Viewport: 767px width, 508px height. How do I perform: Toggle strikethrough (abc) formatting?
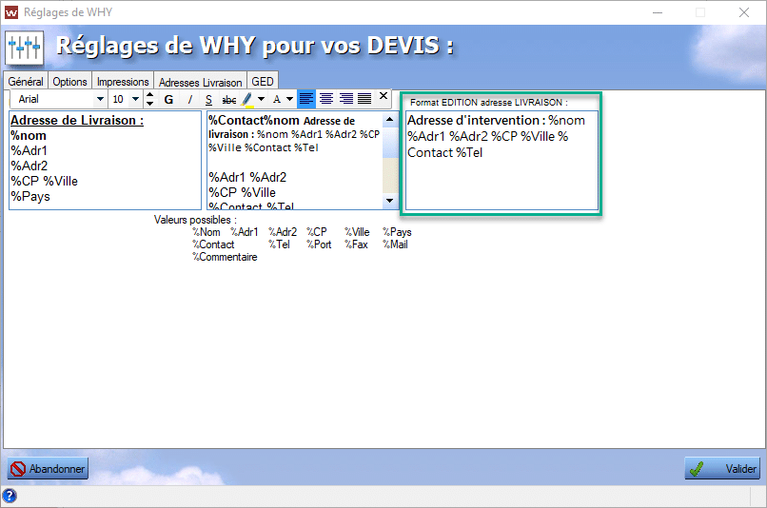point(228,99)
